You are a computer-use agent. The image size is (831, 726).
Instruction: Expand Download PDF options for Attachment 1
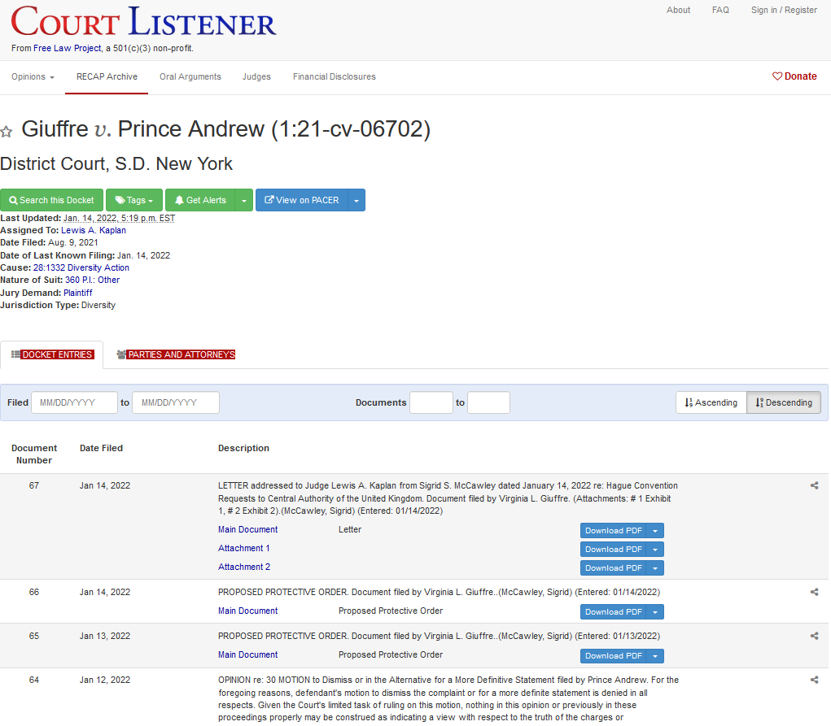pos(655,549)
